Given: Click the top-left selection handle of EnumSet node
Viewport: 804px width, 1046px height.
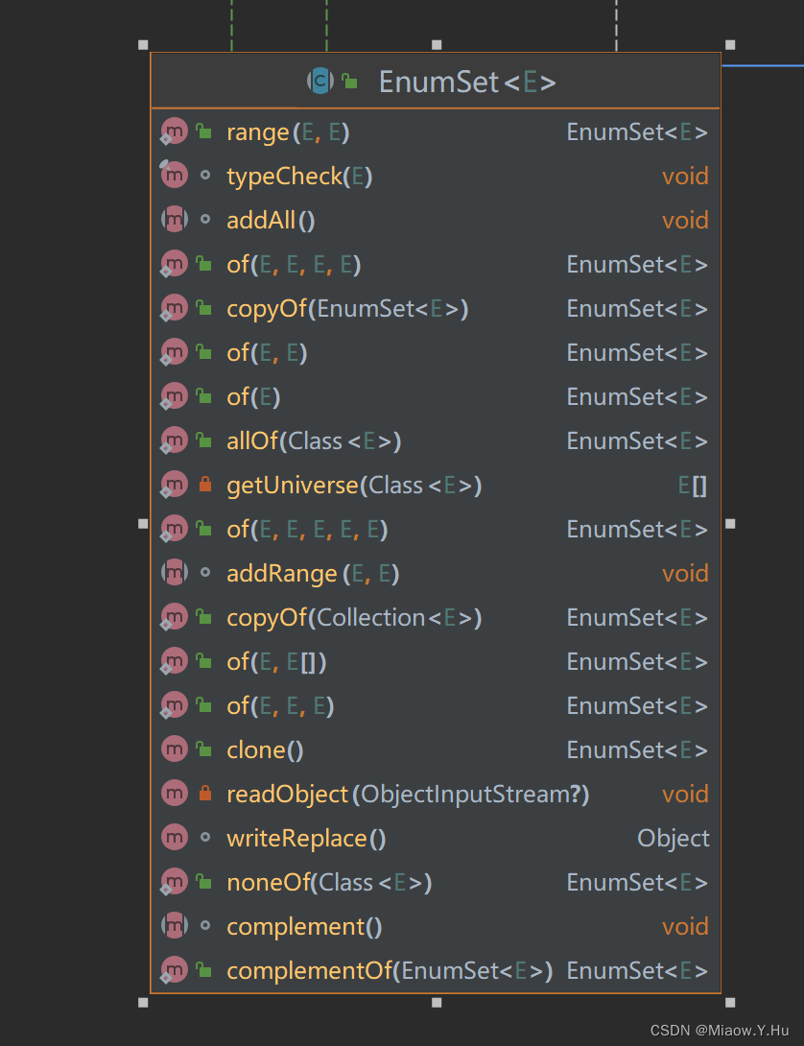Looking at the screenshot, I should coord(143,45).
